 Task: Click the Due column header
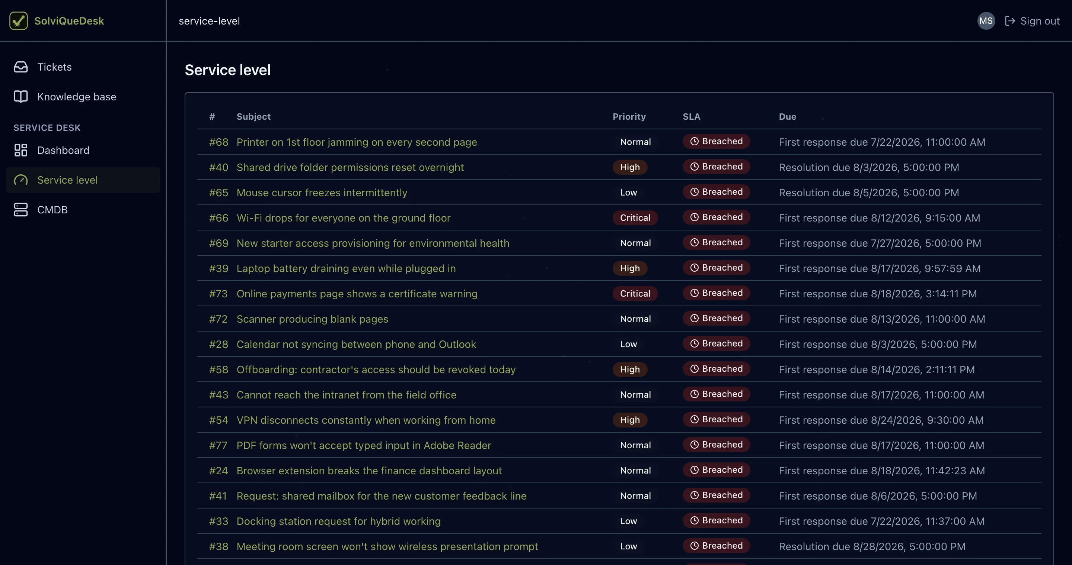pyautogui.click(x=787, y=117)
